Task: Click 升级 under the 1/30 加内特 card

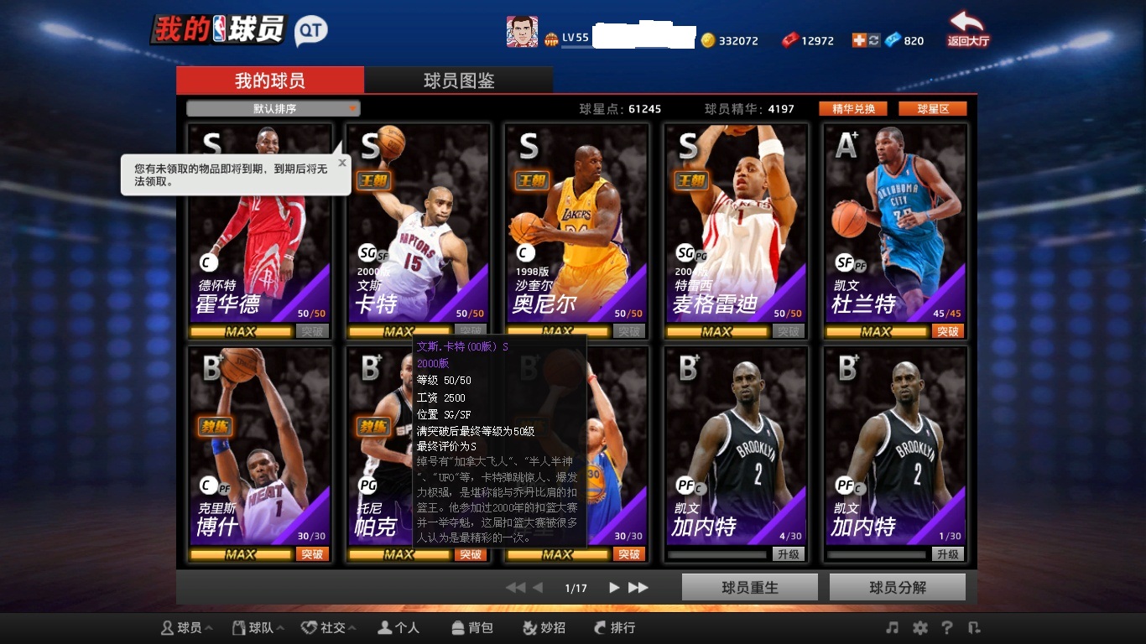Action: [x=948, y=554]
